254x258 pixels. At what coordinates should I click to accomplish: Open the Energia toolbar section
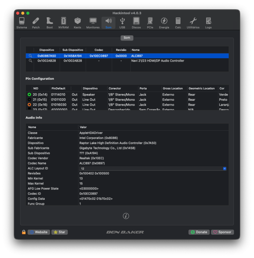pos(164,23)
